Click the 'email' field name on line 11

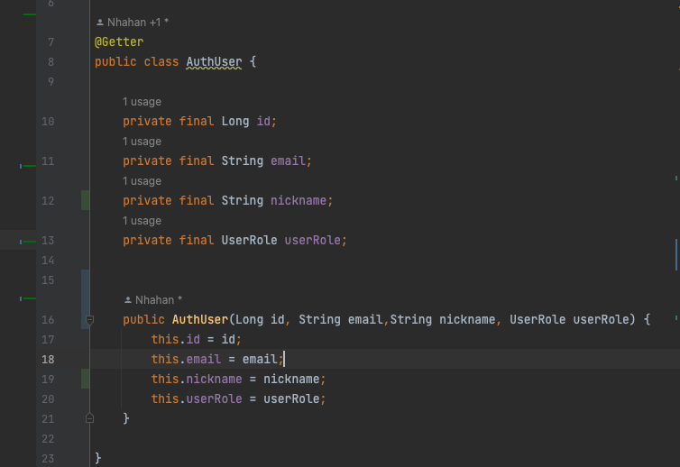click(x=288, y=160)
